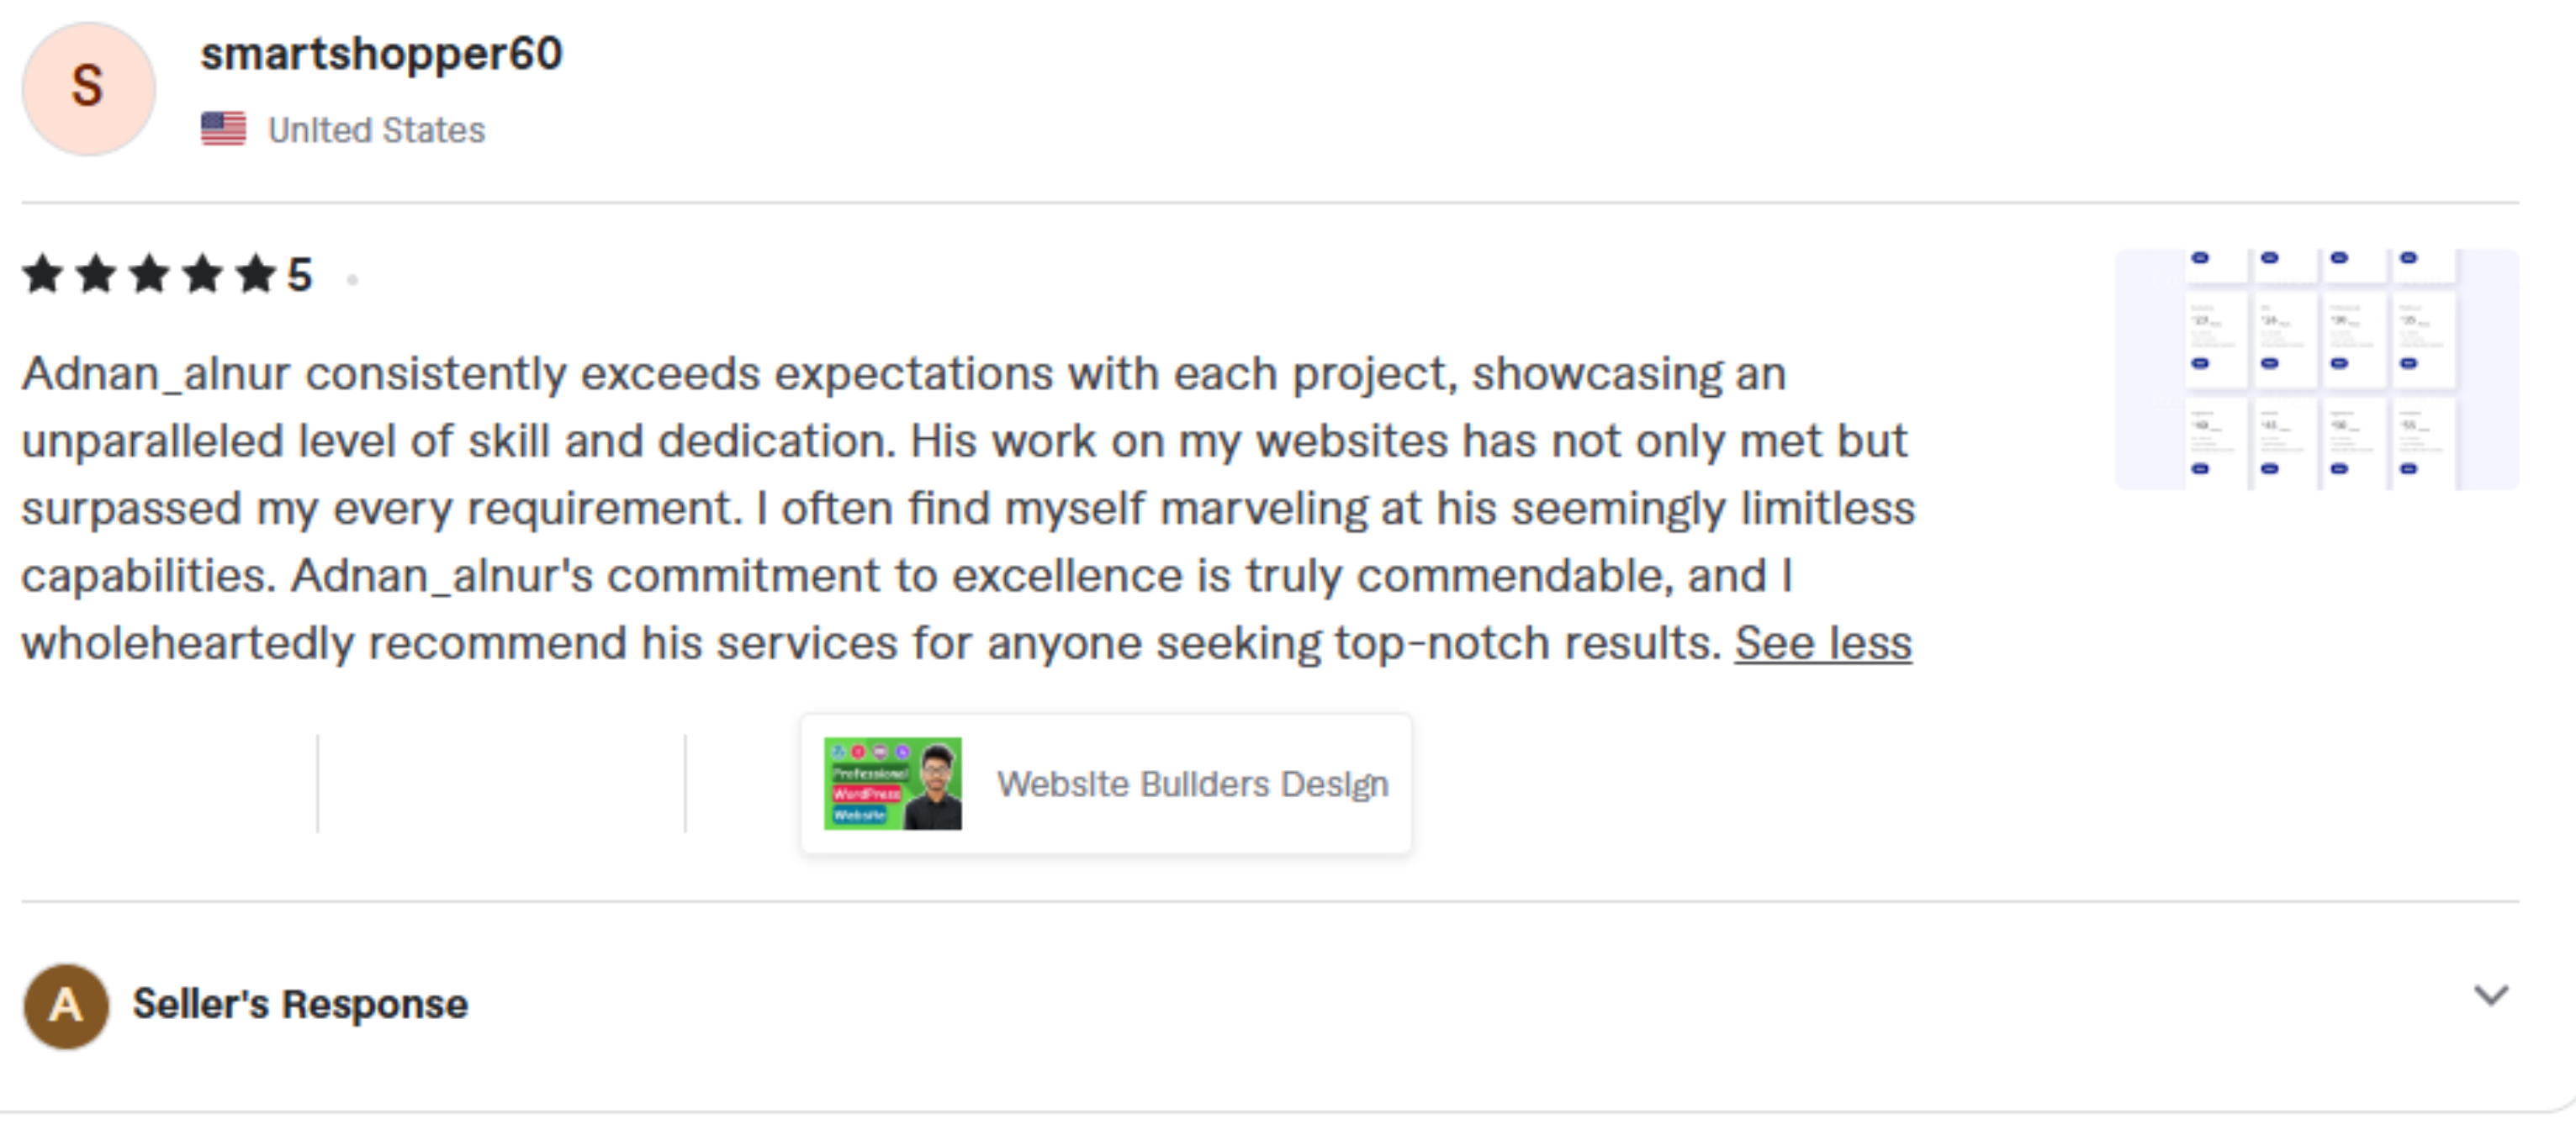Click the fourth star in the rating
Screen dimensions: 2576x1130
tap(202, 274)
